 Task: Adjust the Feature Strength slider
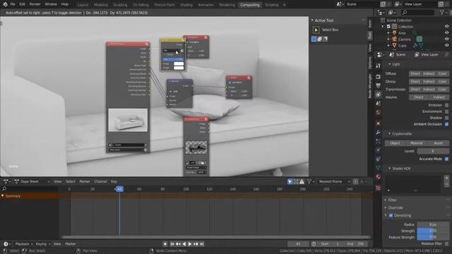click(433, 237)
